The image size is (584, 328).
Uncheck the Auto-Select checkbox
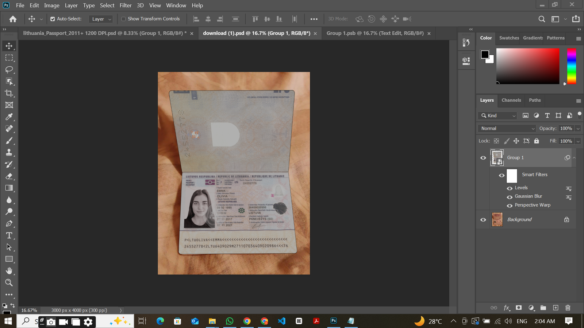coord(53,19)
